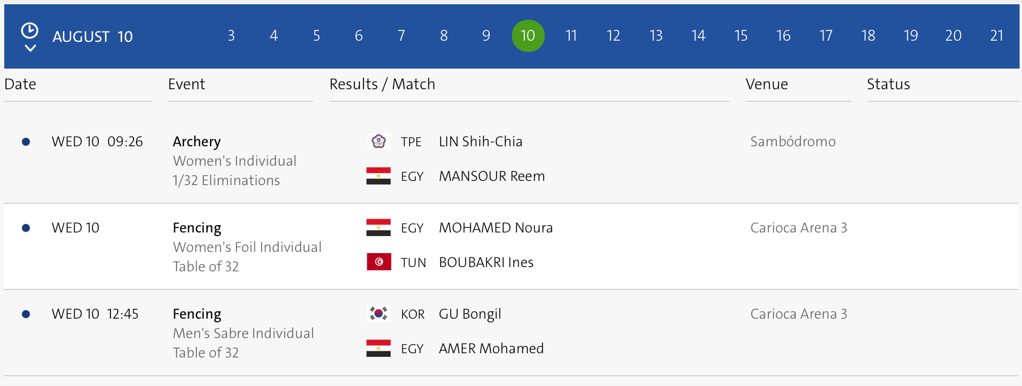Viewport: 1022px width, 386px height.
Task: Open Archery event link
Action: (x=197, y=141)
